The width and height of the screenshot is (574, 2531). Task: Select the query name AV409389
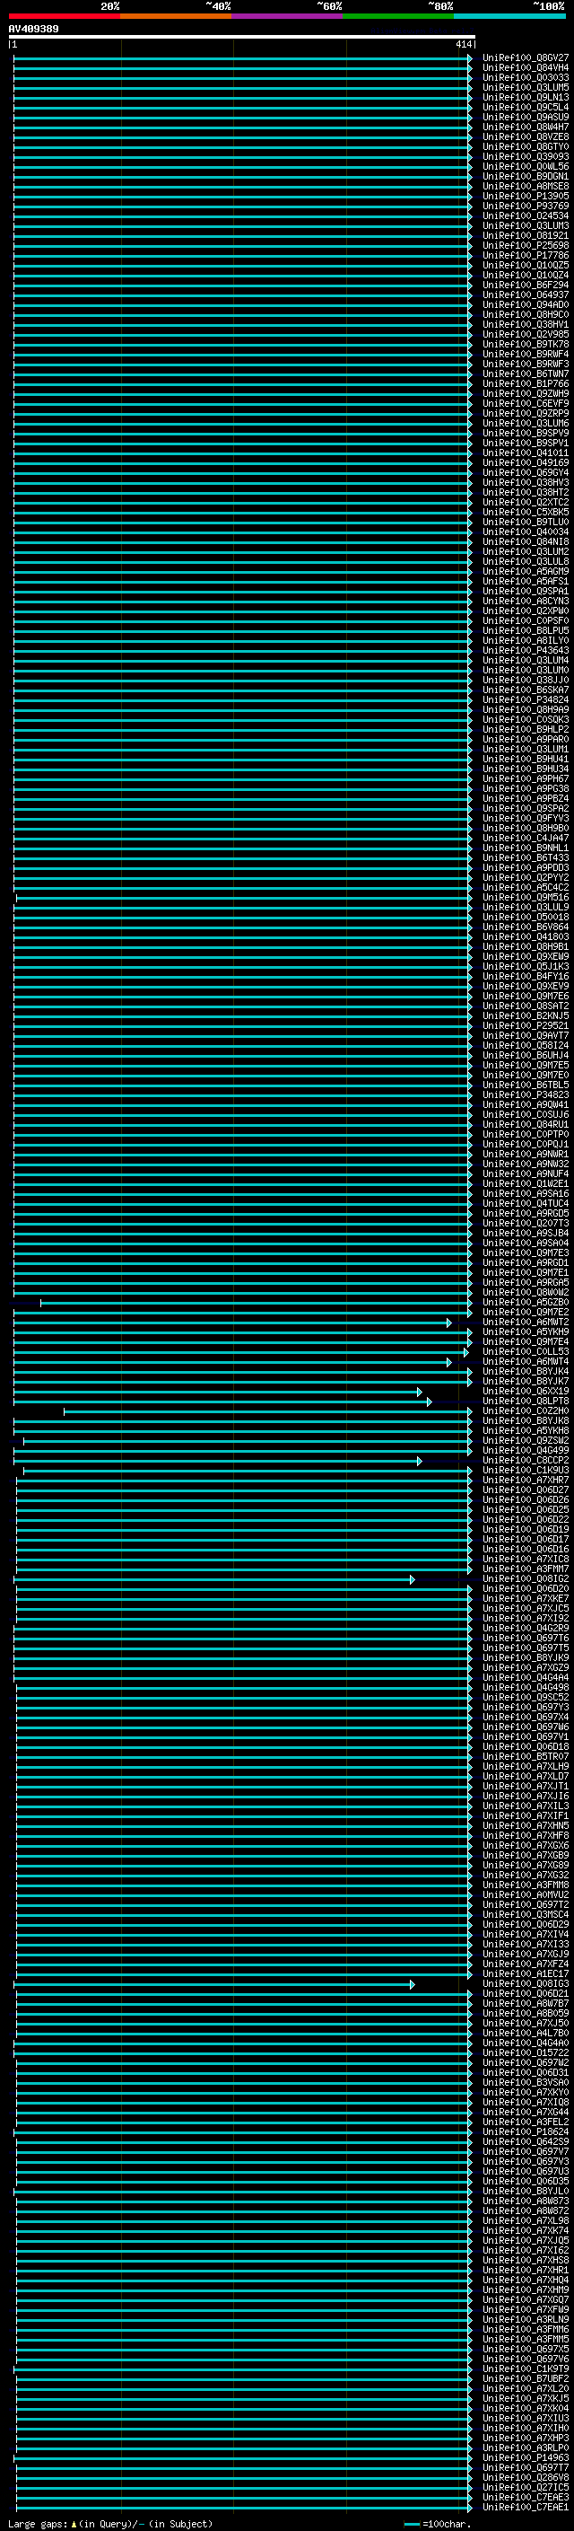pyautogui.click(x=33, y=30)
